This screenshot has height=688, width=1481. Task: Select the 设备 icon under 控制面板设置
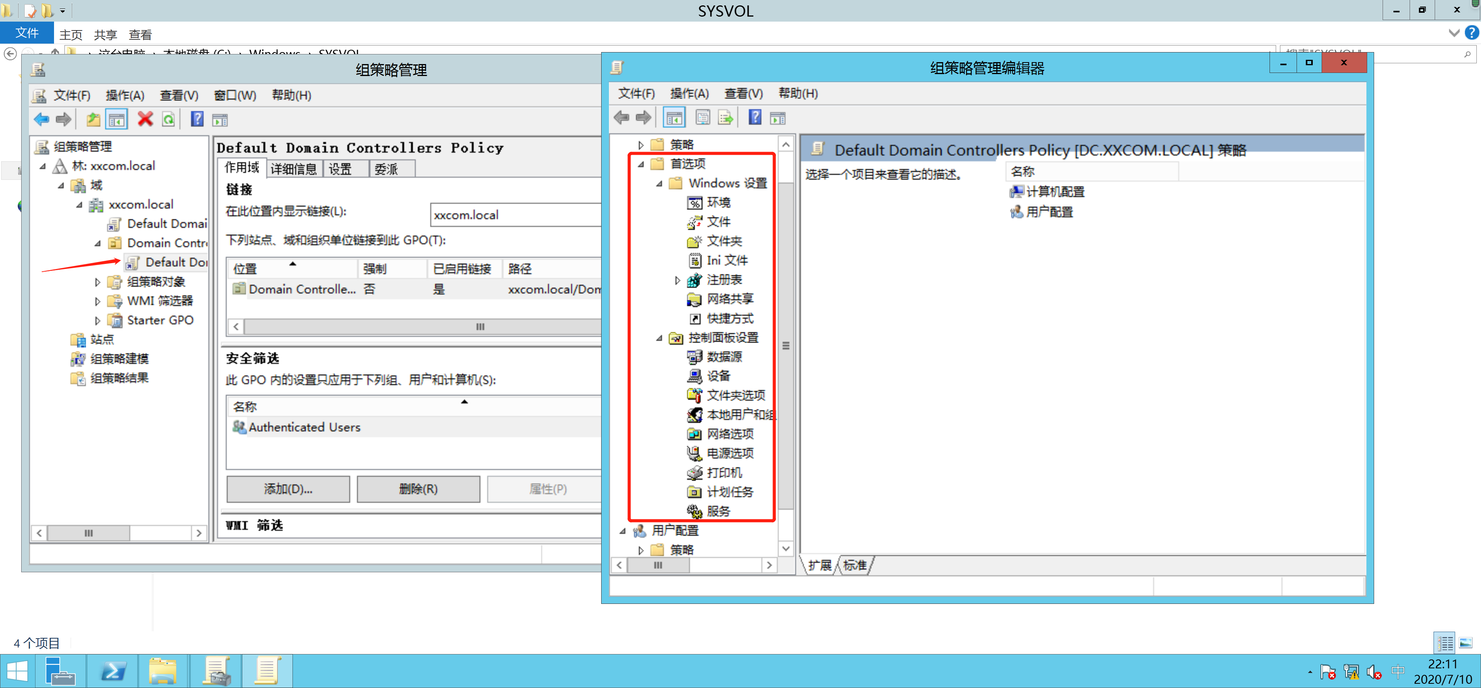(x=695, y=377)
